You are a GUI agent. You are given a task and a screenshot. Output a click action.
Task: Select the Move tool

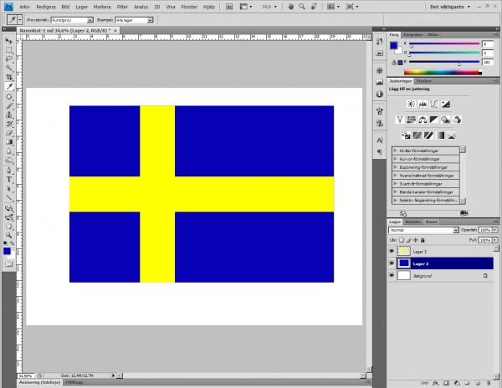coord(9,41)
